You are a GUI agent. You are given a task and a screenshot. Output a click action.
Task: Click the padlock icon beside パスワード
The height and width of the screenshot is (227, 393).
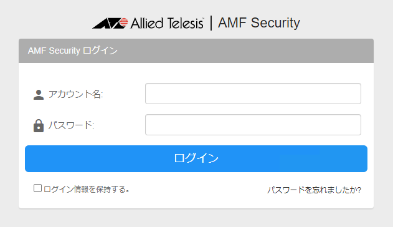(x=39, y=126)
